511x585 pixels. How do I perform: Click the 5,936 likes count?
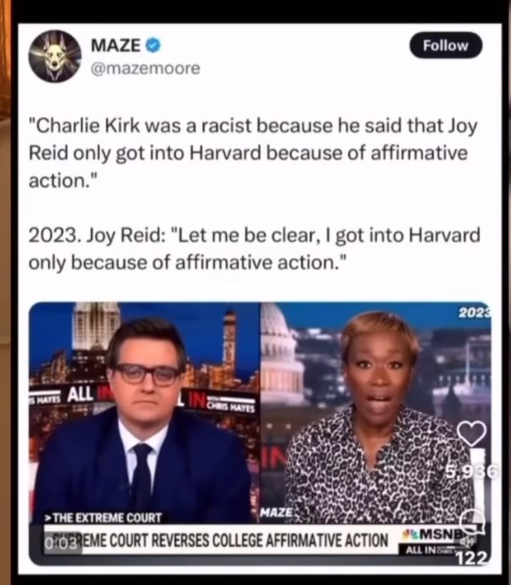[472, 473]
